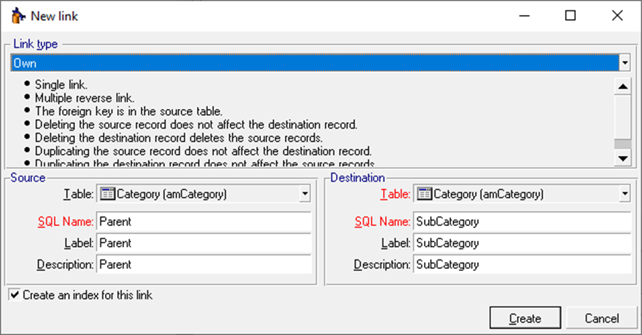Focus the Destination SQL Name field

[521, 221]
